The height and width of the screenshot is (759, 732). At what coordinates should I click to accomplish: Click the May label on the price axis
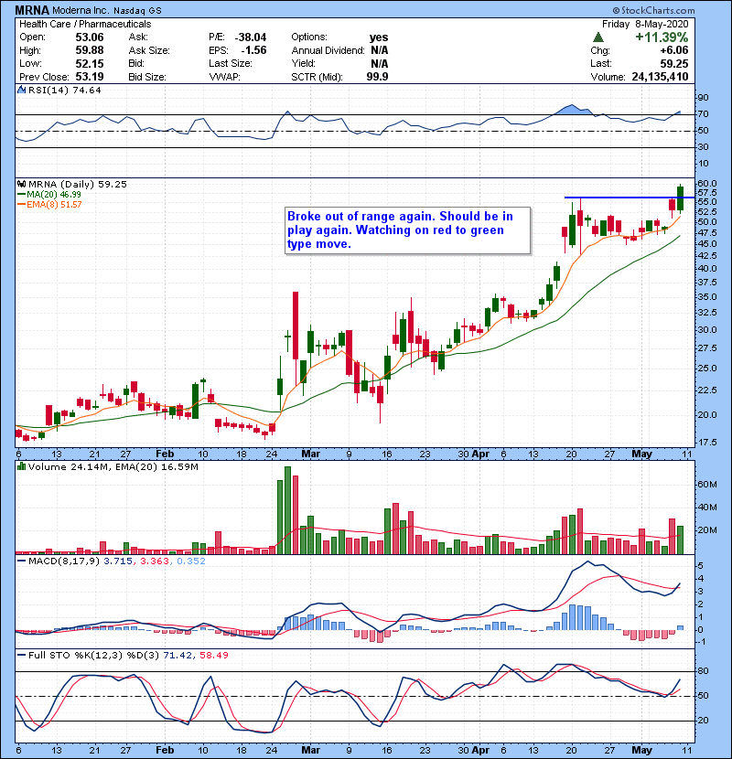(x=642, y=454)
